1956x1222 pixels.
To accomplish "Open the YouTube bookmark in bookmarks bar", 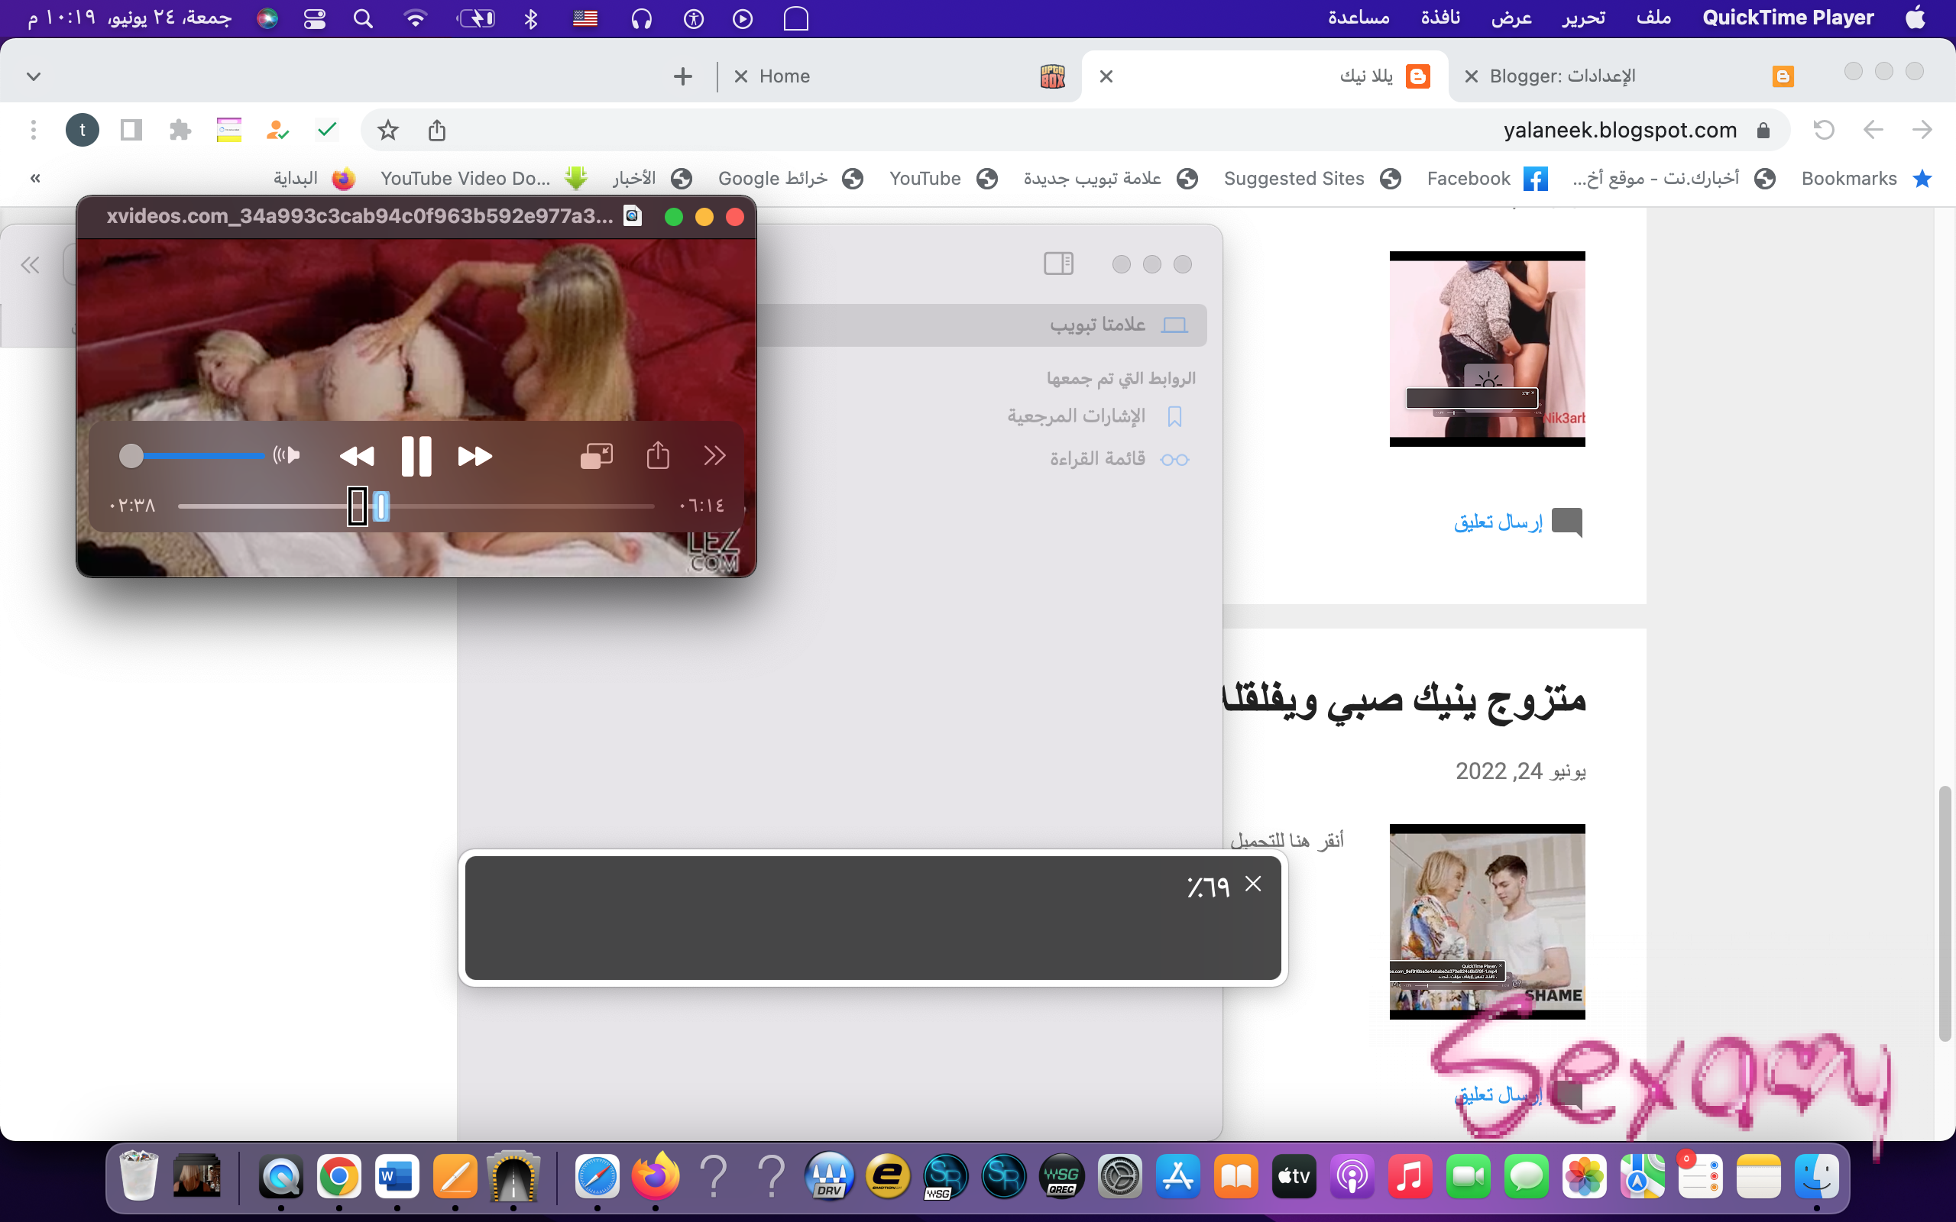I will pos(925,179).
